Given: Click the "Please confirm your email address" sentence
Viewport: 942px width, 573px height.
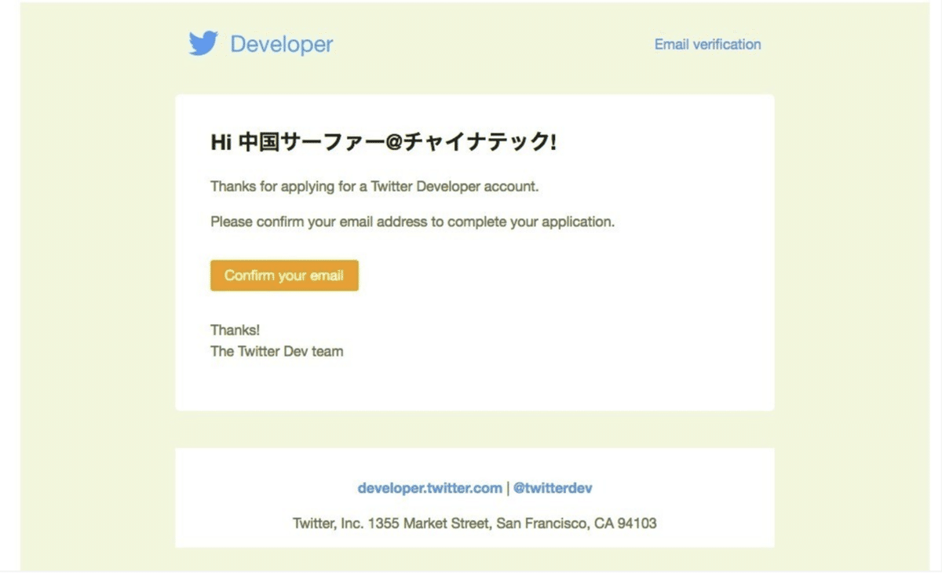Looking at the screenshot, I should pos(412,222).
